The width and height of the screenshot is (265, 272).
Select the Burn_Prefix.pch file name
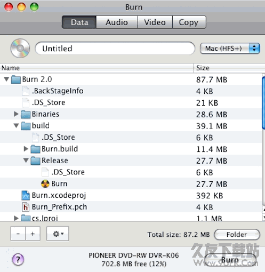tap(59, 207)
